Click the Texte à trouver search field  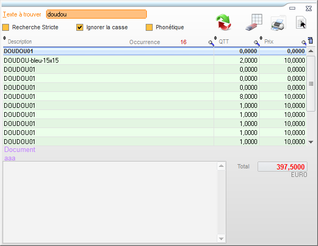click(96, 14)
